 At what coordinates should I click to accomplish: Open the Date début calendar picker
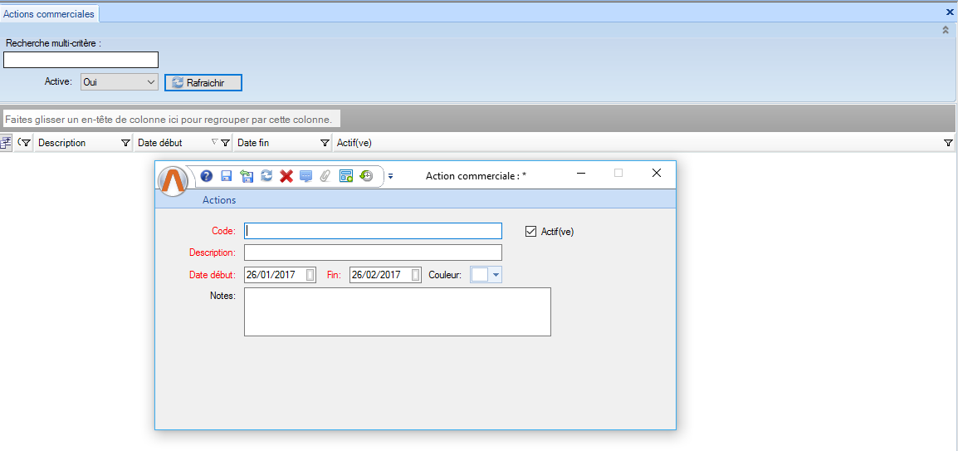click(310, 275)
